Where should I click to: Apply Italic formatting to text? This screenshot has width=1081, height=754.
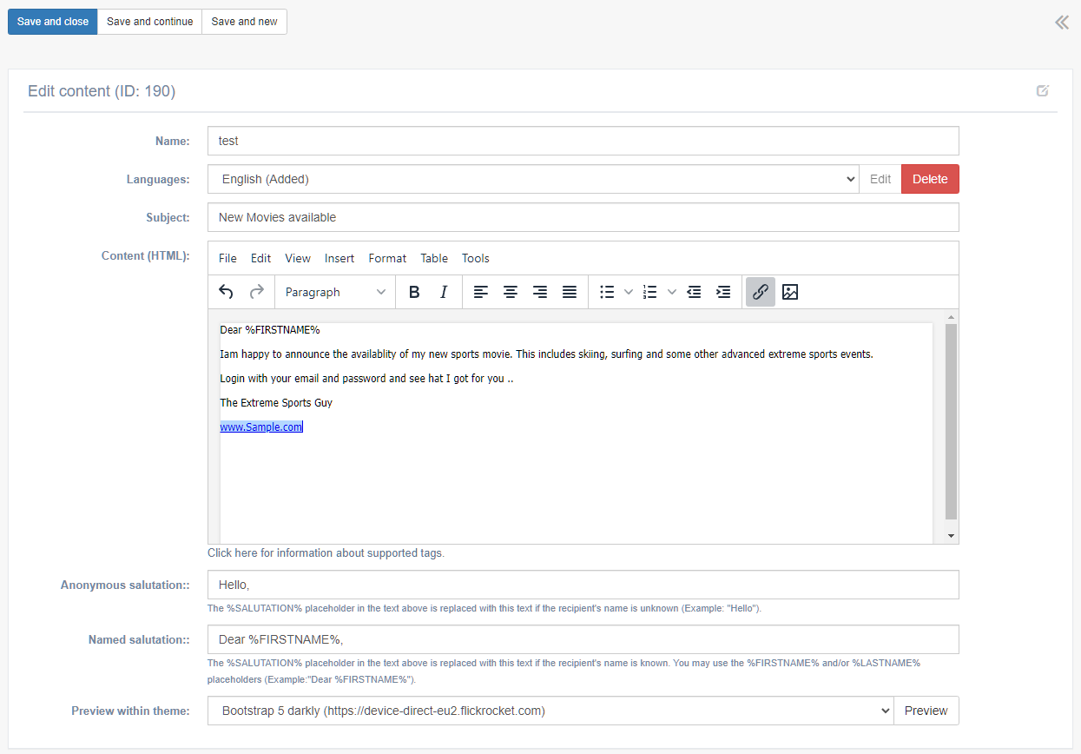tap(444, 292)
